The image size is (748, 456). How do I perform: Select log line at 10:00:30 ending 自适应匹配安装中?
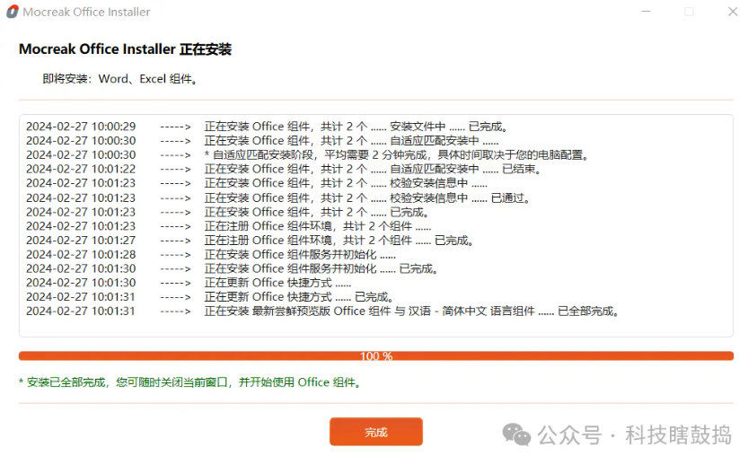point(262,141)
